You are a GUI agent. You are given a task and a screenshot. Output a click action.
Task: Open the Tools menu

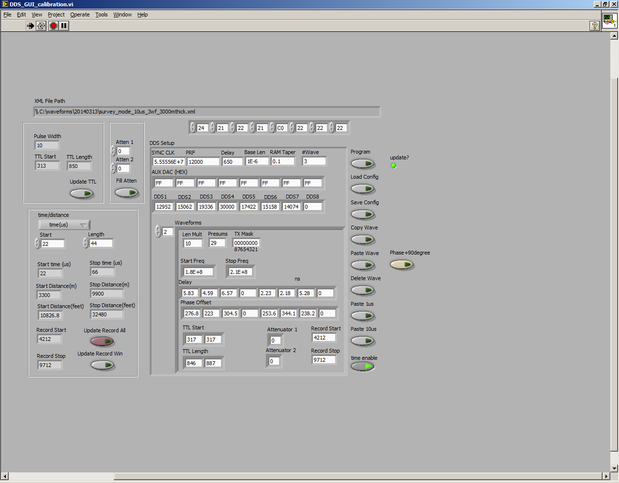coord(101,14)
